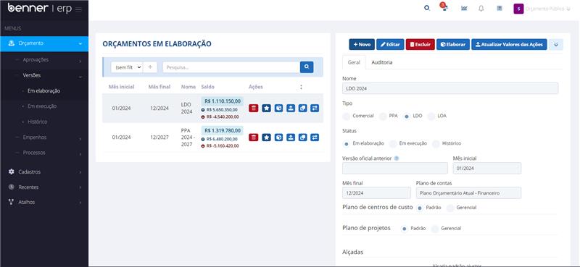
Task: Open Orçamento Público user menu
Action: click(x=548, y=9)
